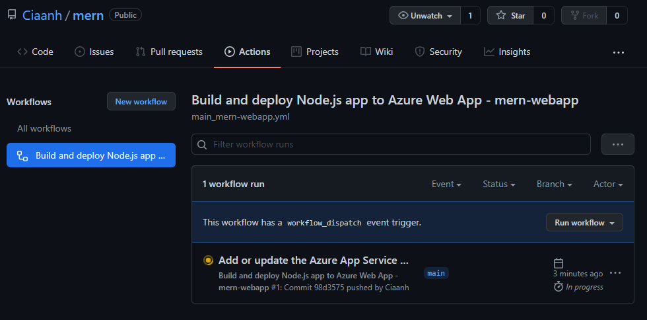Click the main branch label
The height and width of the screenshot is (320, 647).
coord(436,273)
